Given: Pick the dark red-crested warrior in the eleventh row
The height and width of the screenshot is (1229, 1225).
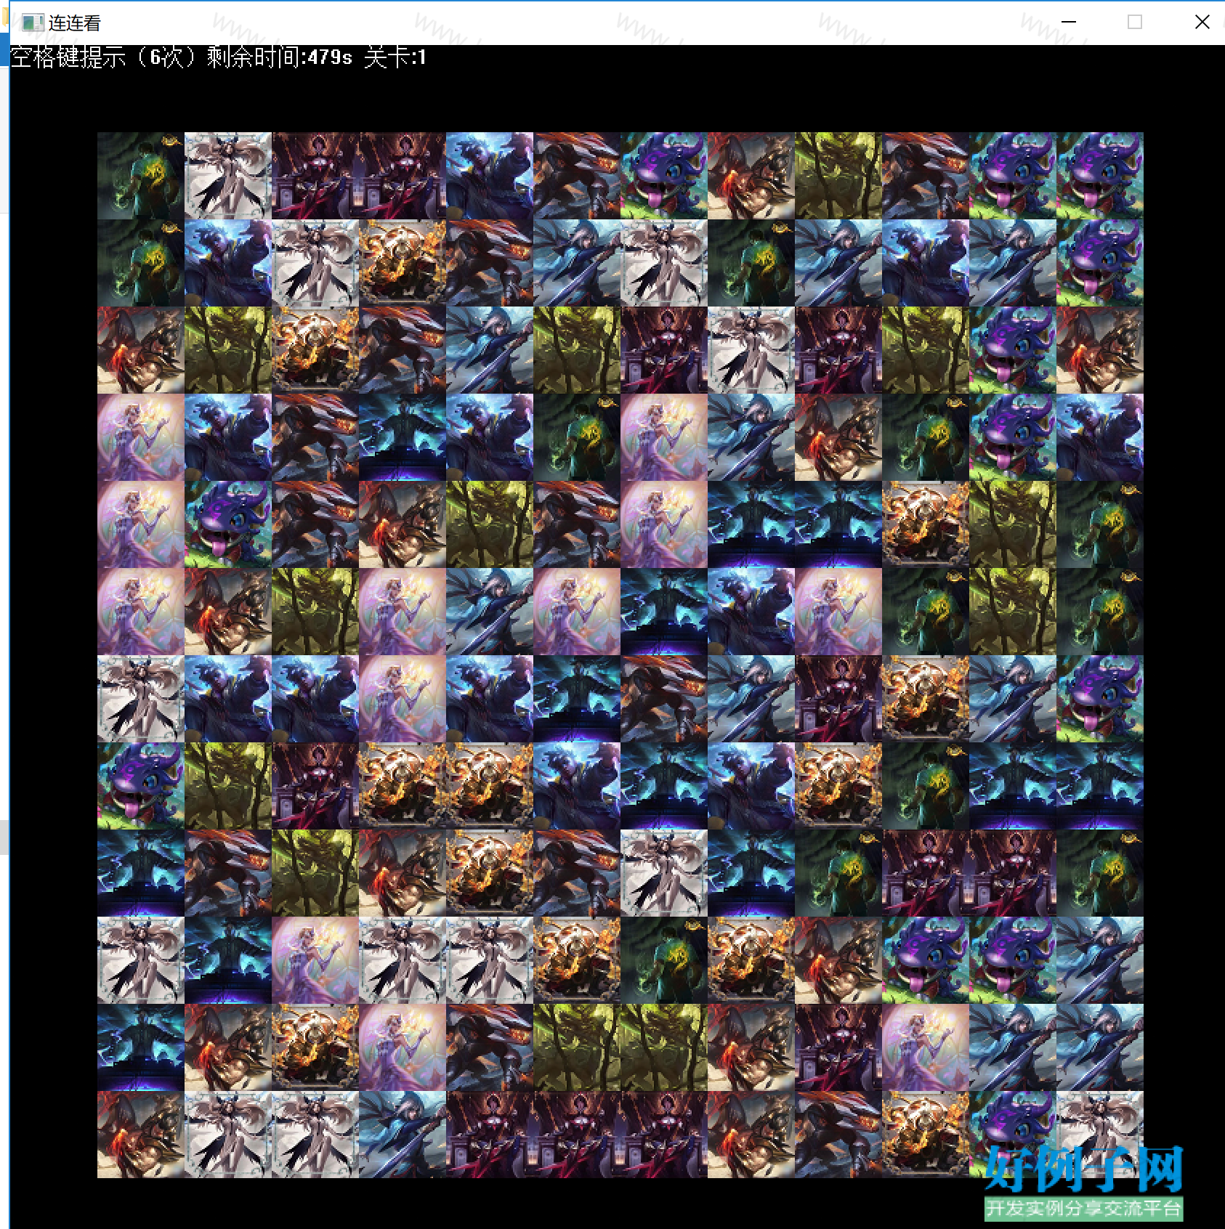Looking at the screenshot, I should [490, 1047].
